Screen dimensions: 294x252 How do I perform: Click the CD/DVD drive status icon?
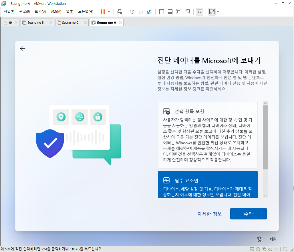258,249
